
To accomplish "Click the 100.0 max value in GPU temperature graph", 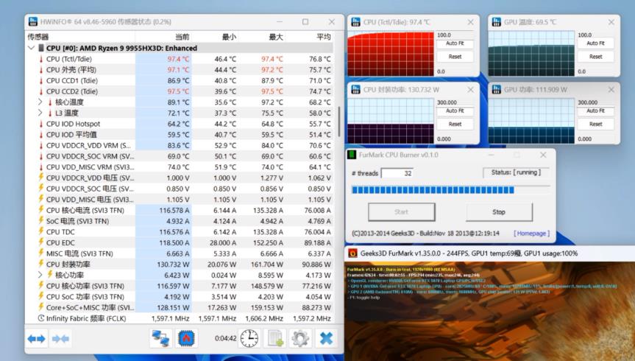I will point(585,35).
